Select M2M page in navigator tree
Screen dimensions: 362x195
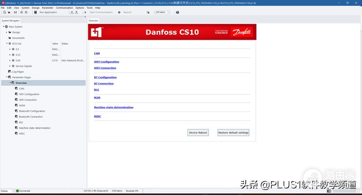click(22, 106)
